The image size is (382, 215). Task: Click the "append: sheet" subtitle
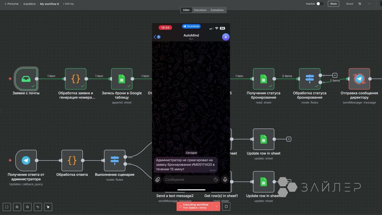(122, 102)
